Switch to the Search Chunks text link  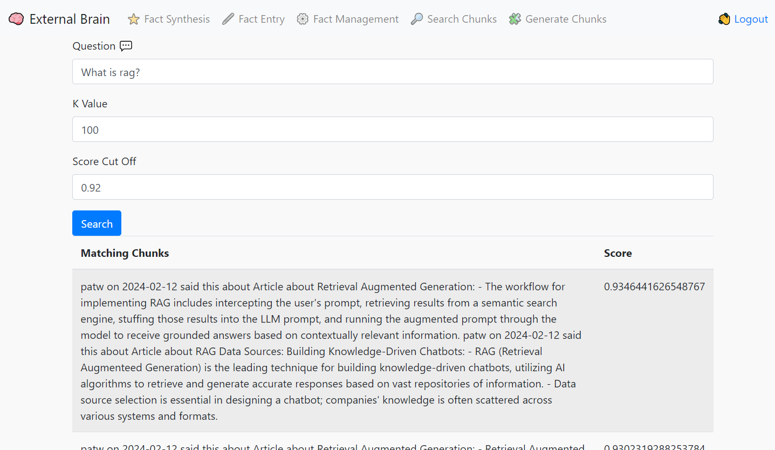pos(462,19)
